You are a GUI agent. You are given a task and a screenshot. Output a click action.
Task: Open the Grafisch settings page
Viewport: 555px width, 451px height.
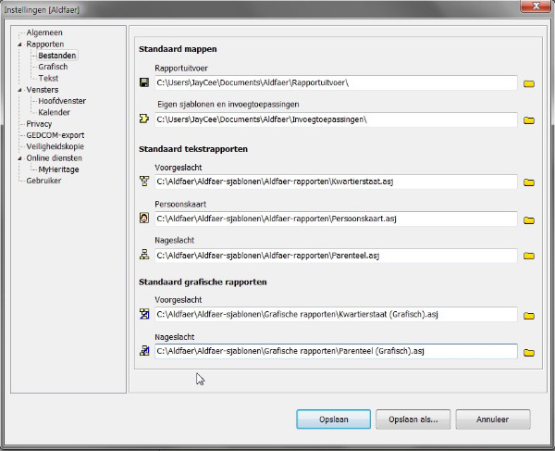point(53,67)
